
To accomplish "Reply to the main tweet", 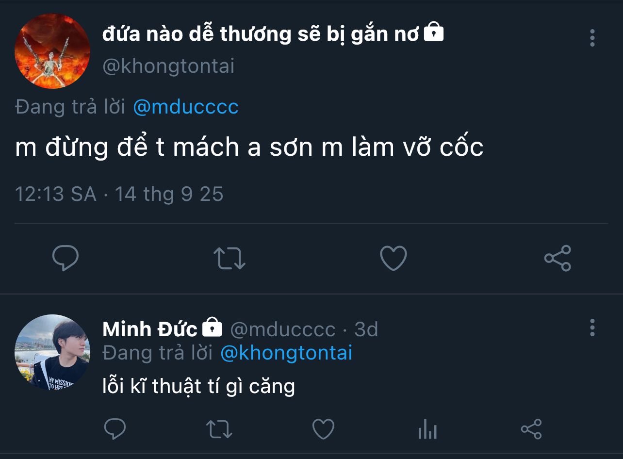I will coord(65,258).
